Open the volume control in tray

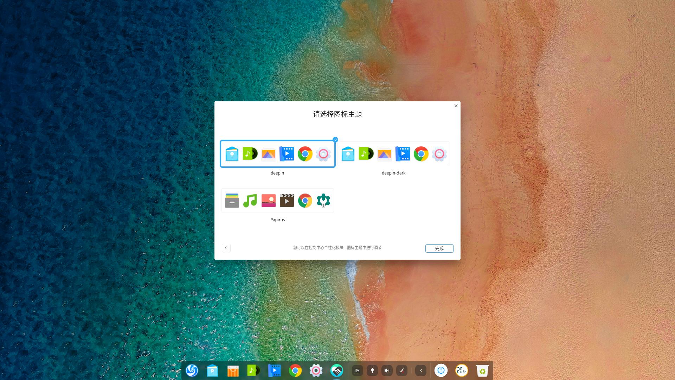coord(387,370)
